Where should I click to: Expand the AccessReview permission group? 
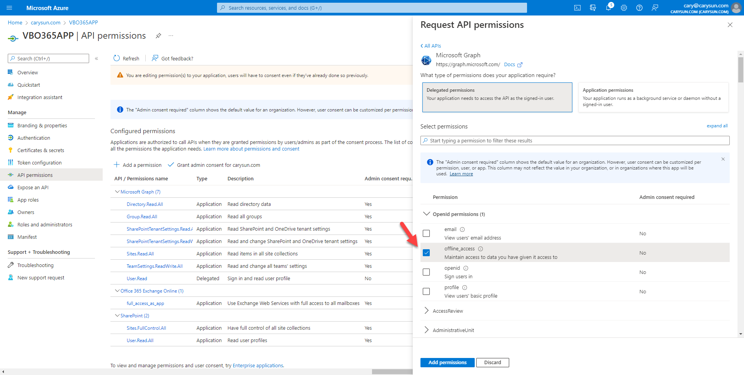click(427, 311)
